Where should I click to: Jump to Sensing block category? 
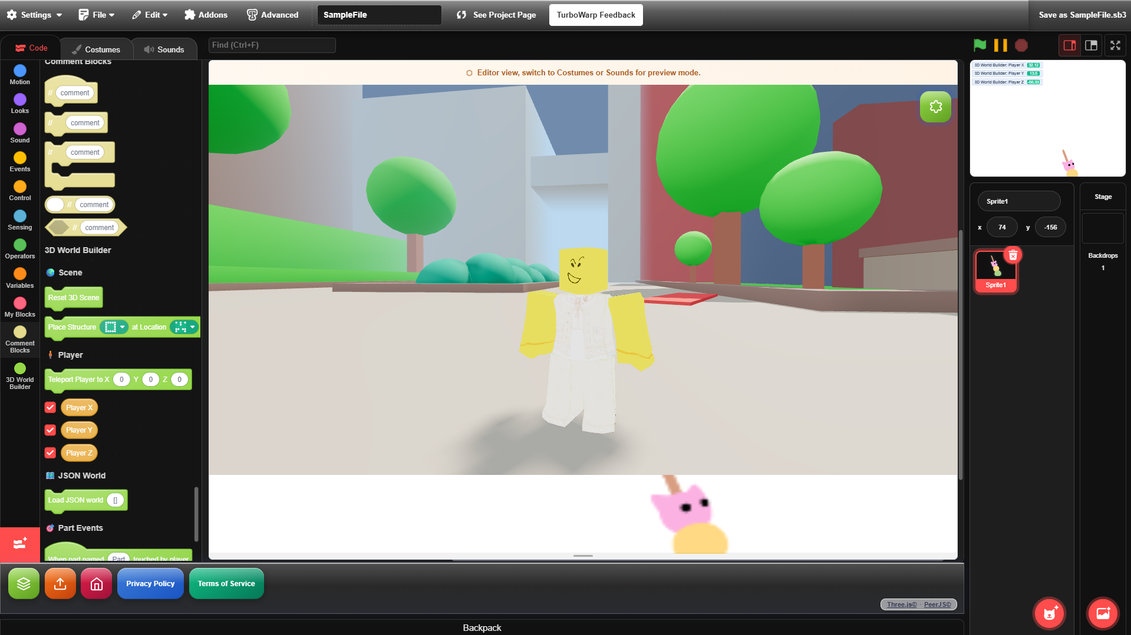20,220
